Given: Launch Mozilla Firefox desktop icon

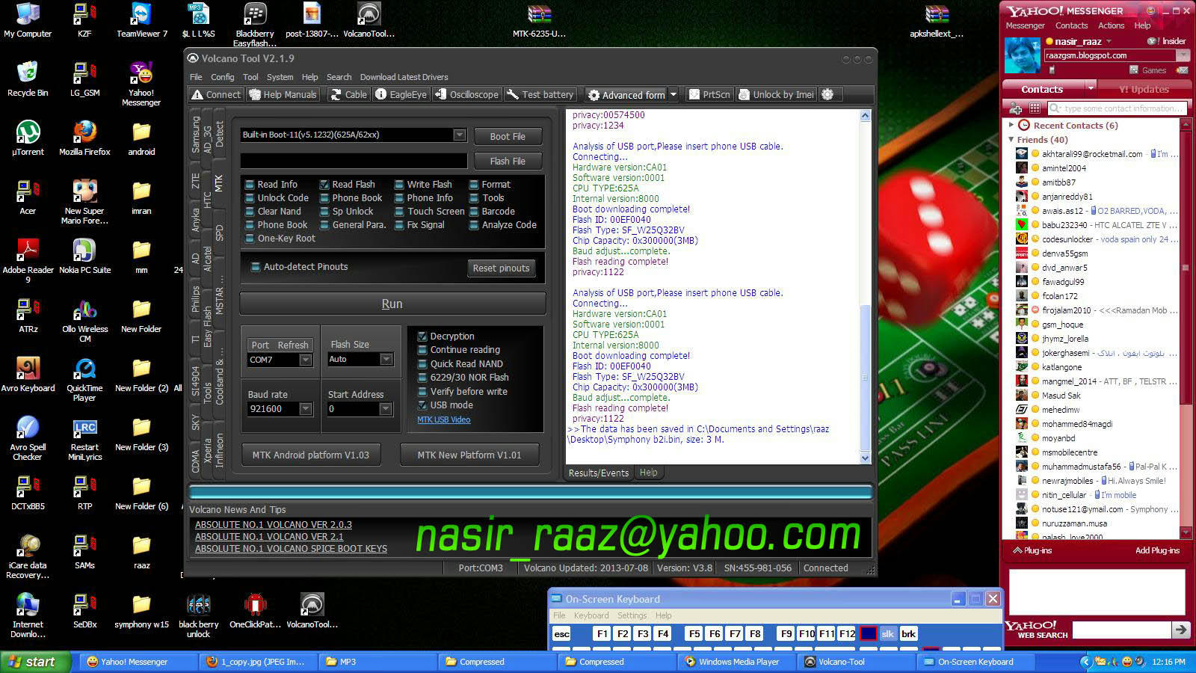Looking at the screenshot, I should (x=84, y=138).
